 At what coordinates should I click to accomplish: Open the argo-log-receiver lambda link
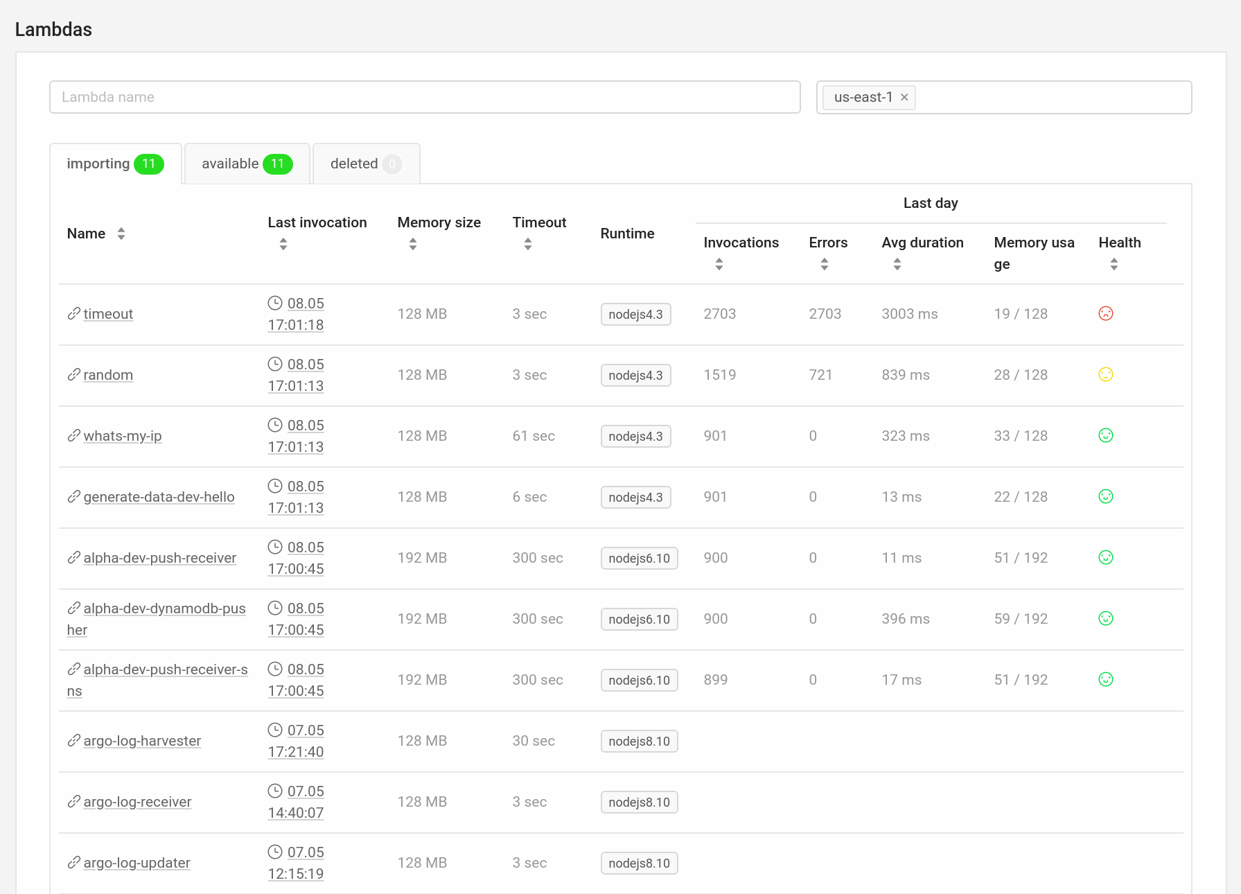[x=137, y=802]
